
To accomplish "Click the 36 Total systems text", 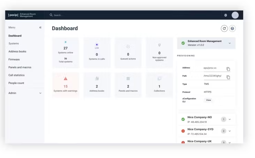I will pyautogui.click(x=65, y=60).
